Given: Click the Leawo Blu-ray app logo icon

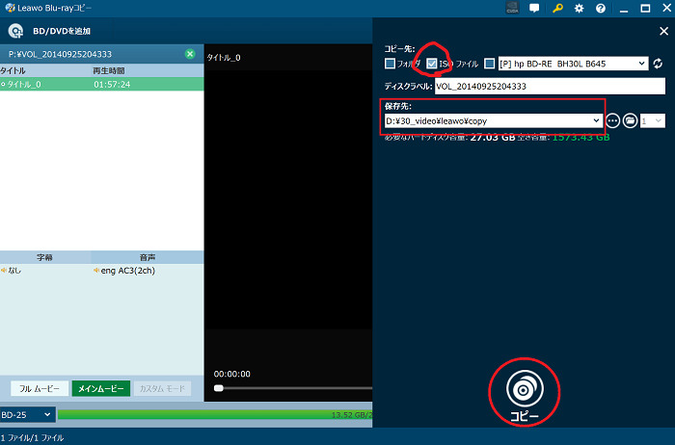Looking at the screenshot, I should pyautogui.click(x=10, y=8).
